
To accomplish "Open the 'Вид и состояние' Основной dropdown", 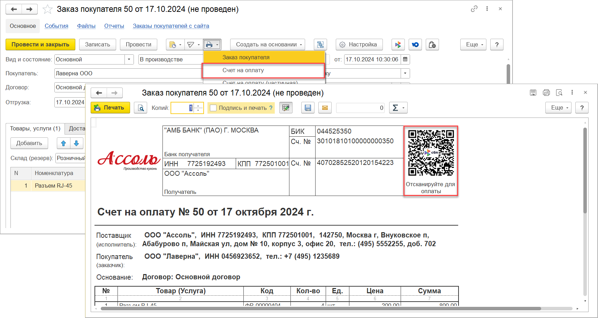I will (129, 60).
